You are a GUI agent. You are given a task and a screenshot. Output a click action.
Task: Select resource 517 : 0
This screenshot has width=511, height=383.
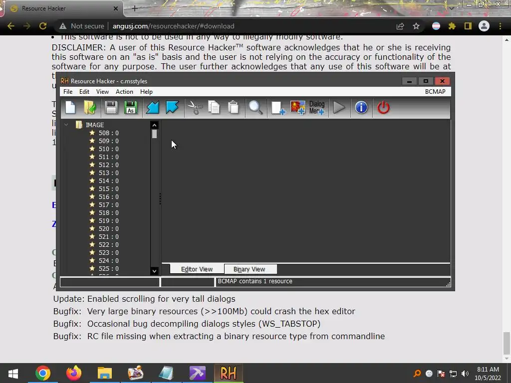[108, 204]
